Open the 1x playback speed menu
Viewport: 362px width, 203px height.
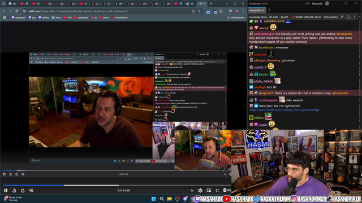click(x=192, y=191)
